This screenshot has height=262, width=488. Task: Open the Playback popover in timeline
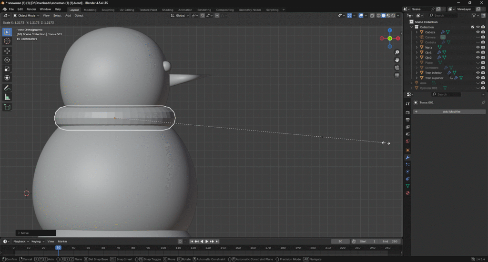click(x=20, y=242)
